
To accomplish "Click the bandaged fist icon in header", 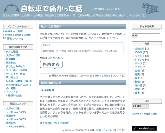I will point(150,8).
